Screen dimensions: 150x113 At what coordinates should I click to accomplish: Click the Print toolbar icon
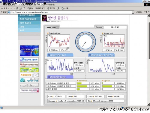point(67,8)
